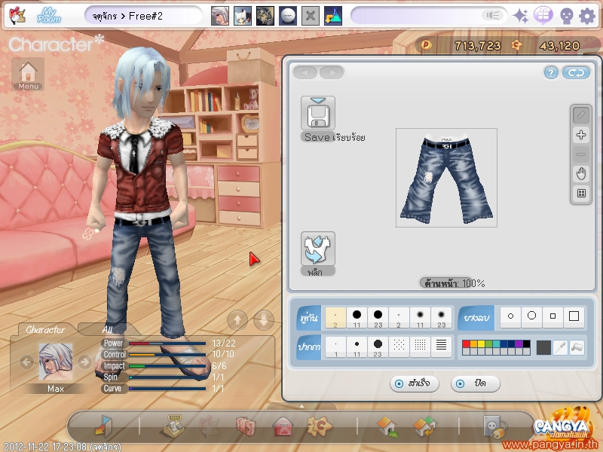Click the skull icon in top bar
603x452 pixels.
click(567, 17)
